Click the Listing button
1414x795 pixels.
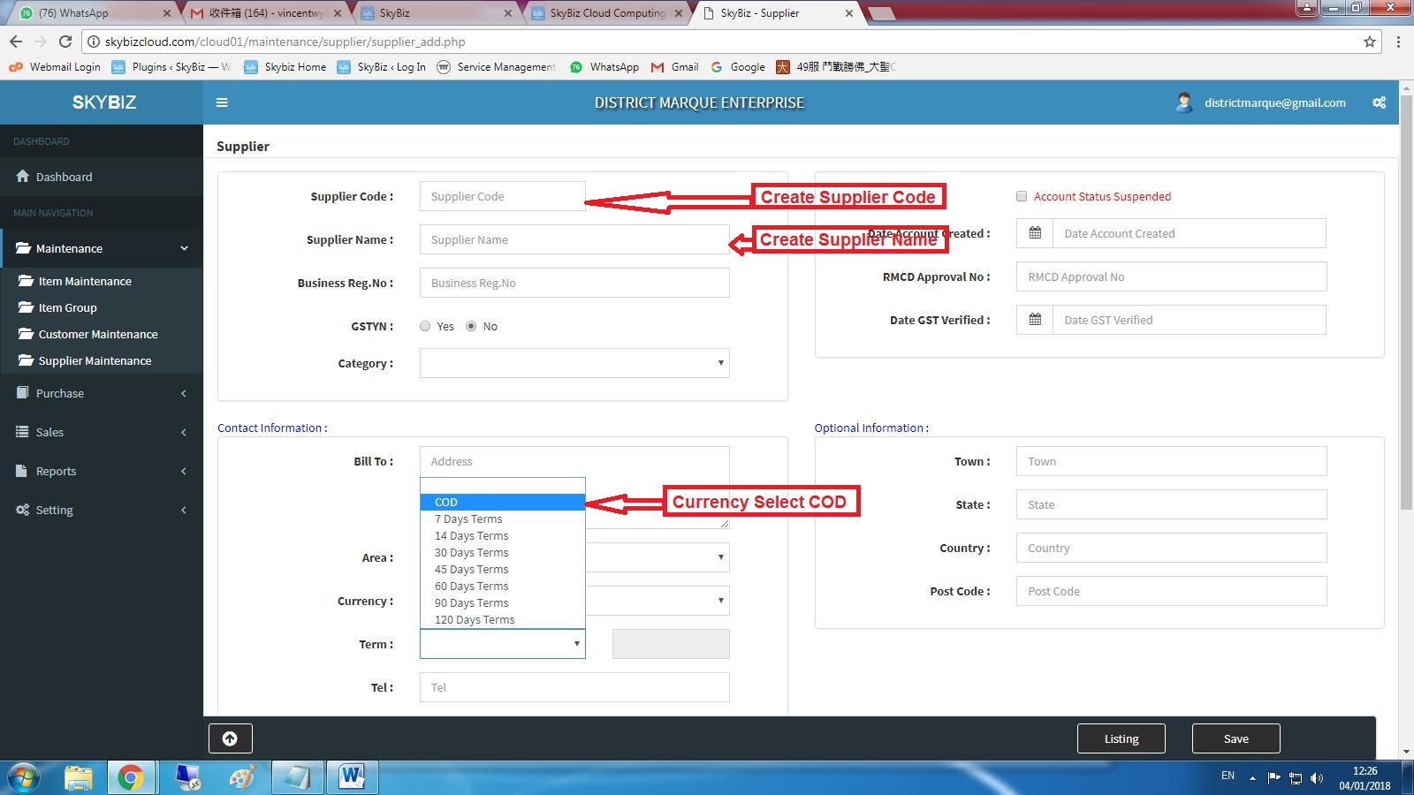point(1121,738)
